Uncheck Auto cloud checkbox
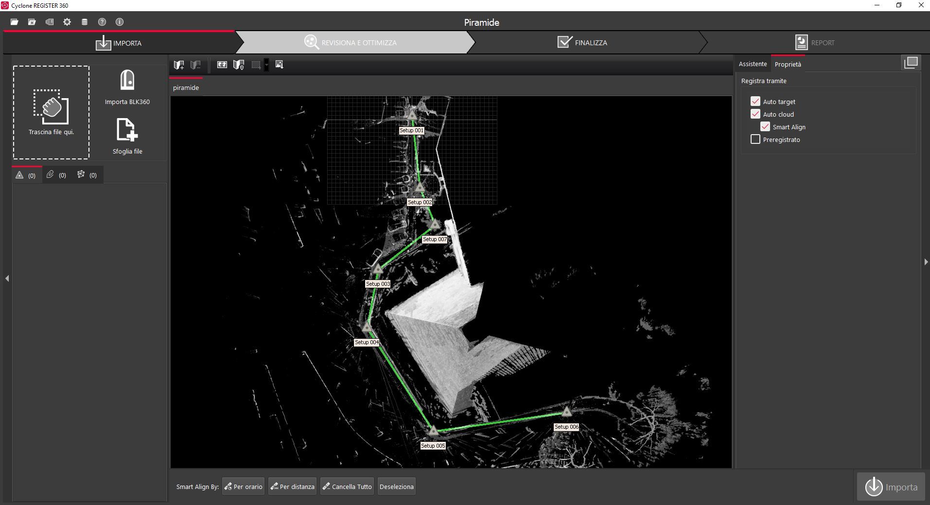 755,114
